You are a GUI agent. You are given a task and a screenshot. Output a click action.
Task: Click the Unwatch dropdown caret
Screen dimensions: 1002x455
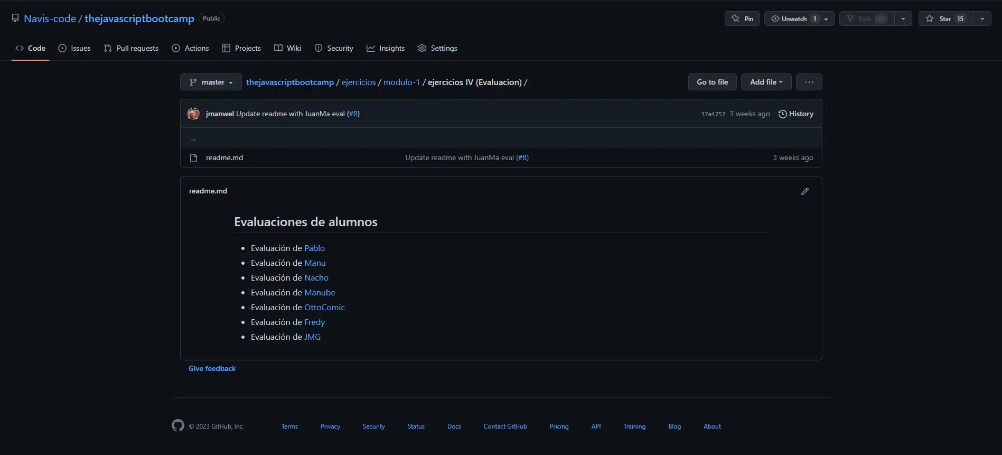tap(827, 18)
